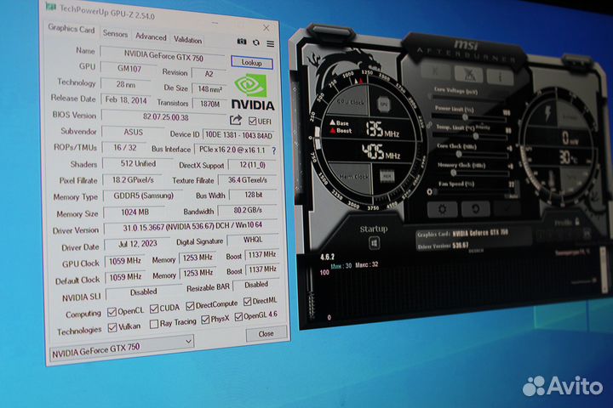Click the Afterburner Kombustor K button

pyautogui.click(x=436, y=71)
